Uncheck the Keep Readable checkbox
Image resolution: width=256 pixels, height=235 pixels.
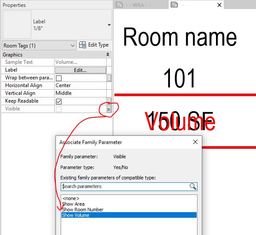[x=59, y=101]
